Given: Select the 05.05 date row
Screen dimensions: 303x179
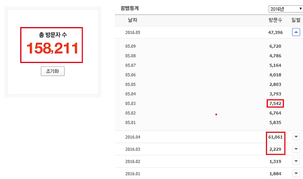Looking at the screenshot, I should click(130, 84).
